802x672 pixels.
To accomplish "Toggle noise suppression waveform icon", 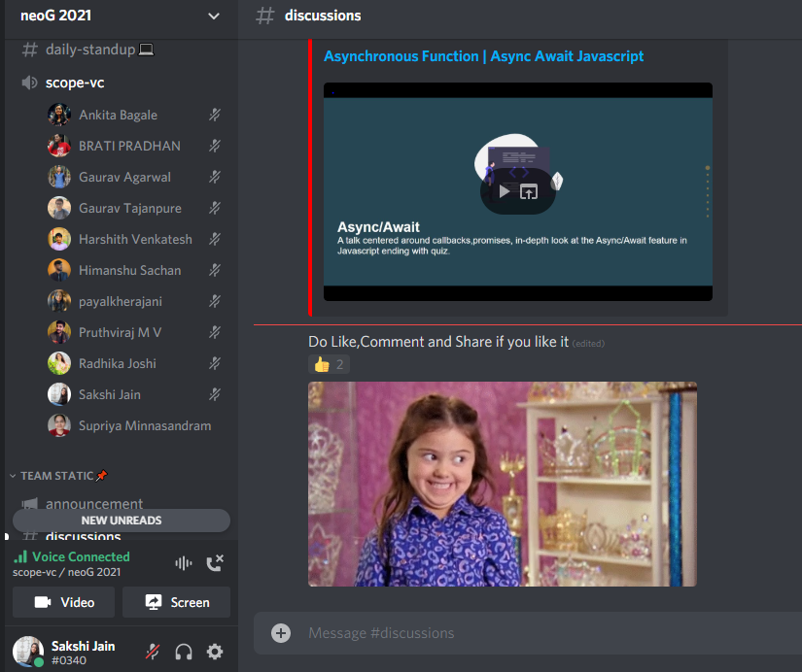I will tap(184, 563).
